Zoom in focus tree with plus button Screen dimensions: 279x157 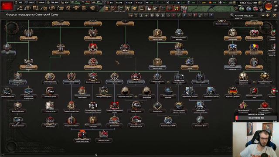pos(267,16)
